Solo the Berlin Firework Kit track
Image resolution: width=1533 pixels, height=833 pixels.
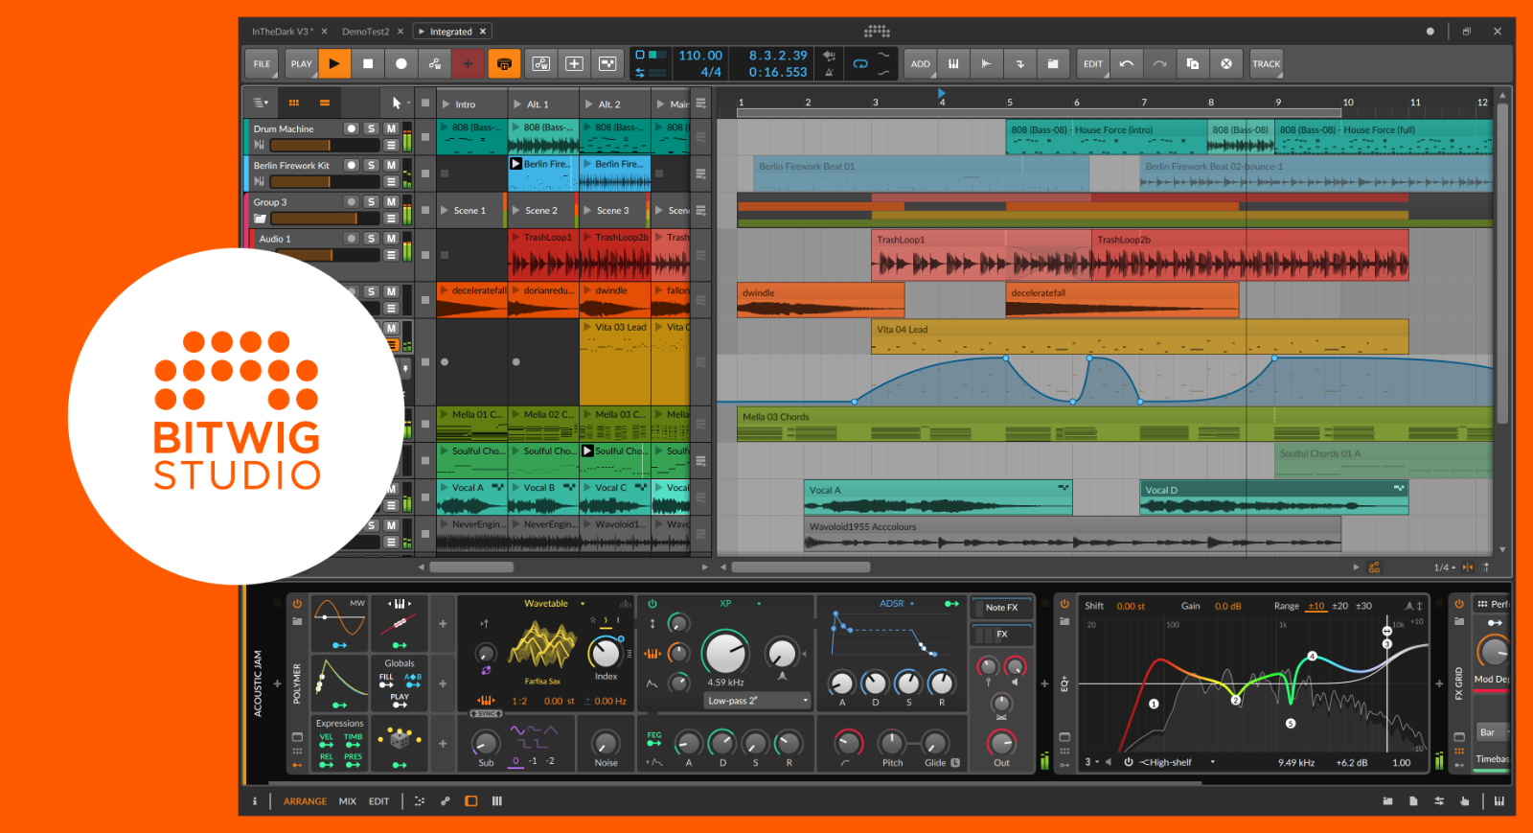tap(372, 165)
